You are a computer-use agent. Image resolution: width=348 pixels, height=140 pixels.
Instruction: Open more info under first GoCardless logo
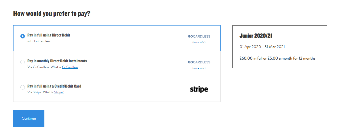[199, 42]
